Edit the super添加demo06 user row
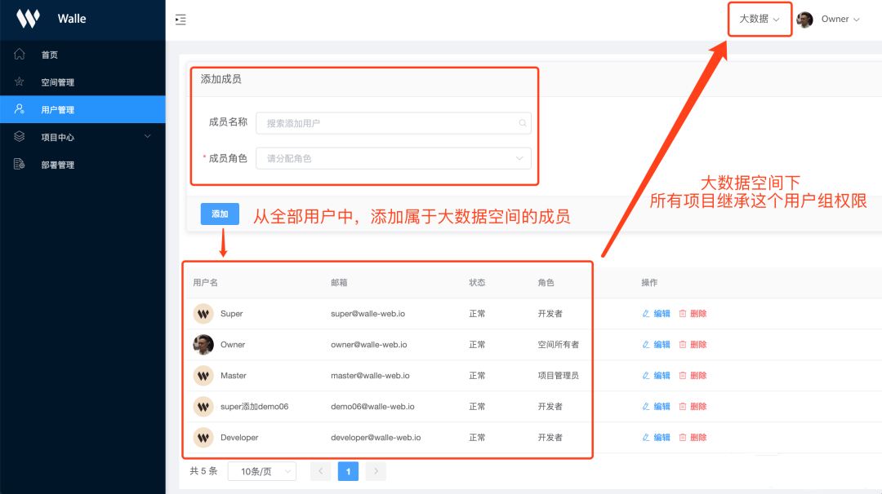This screenshot has width=882, height=494. click(x=657, y=407)
